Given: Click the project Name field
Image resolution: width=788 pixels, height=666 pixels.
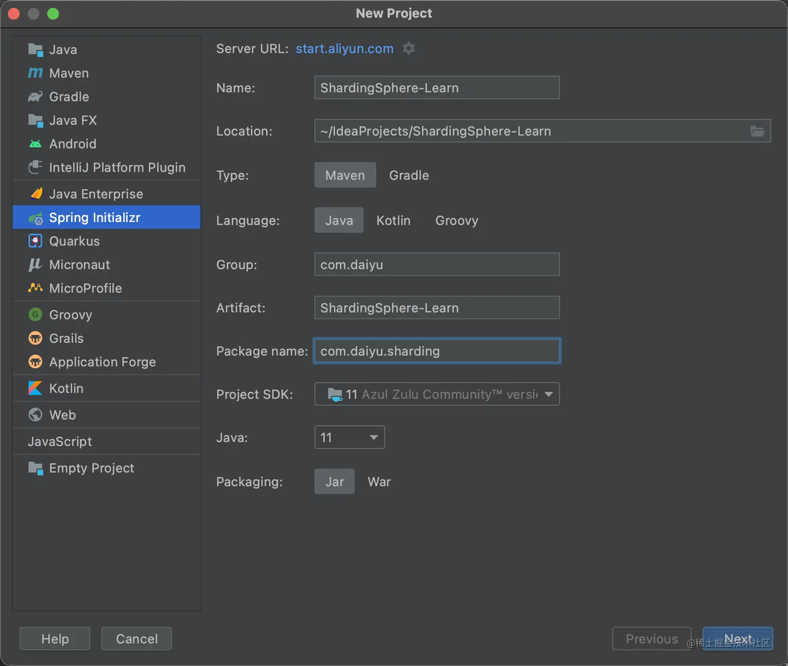Looking at the screenshot, I should coord(437,88).
